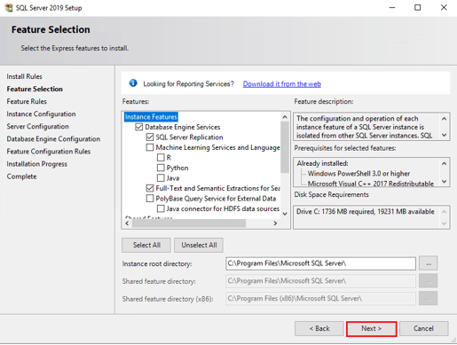Check Java connector for HDFS data sources
The image size is (457, 345).
161,208
